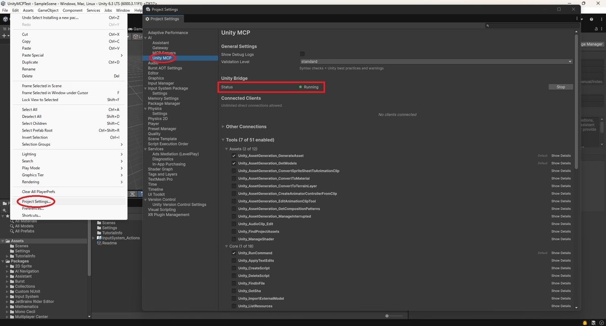Click the Mathematics package folder icon
Screen dimensions: 606x326
[x=12, y=307]
